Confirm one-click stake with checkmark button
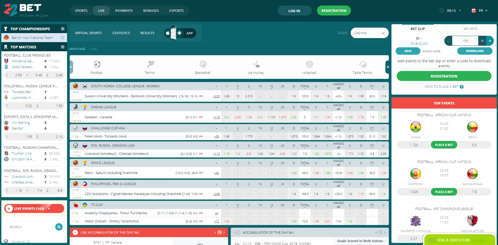The height and width of the screenshot is (245, 498). point(490,41)
